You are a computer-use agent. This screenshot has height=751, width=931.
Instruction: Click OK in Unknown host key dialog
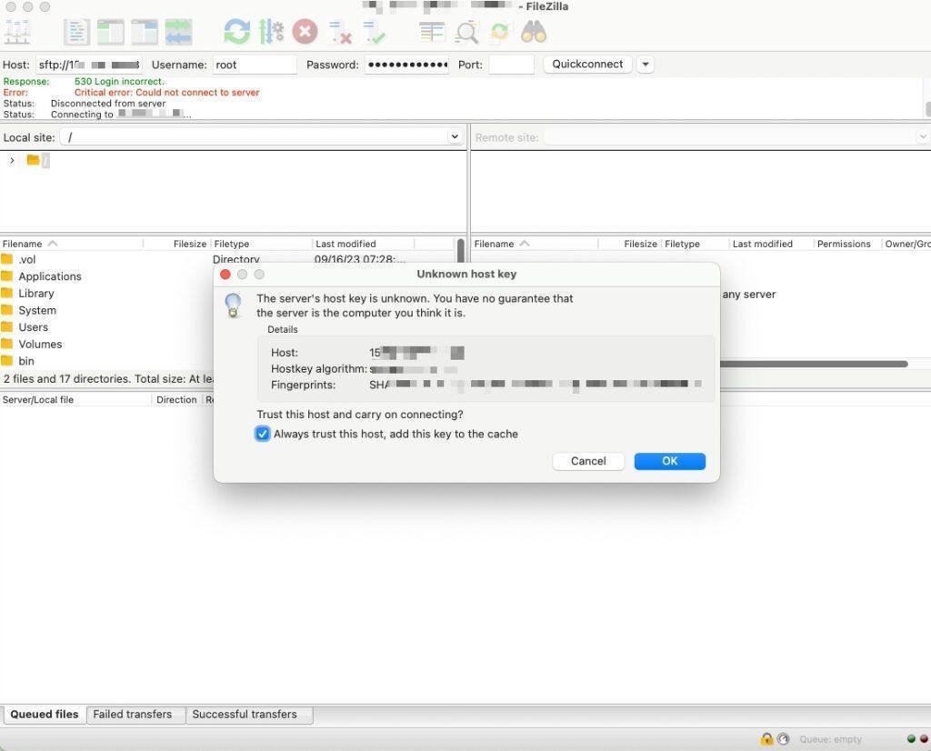pos(670,461)
